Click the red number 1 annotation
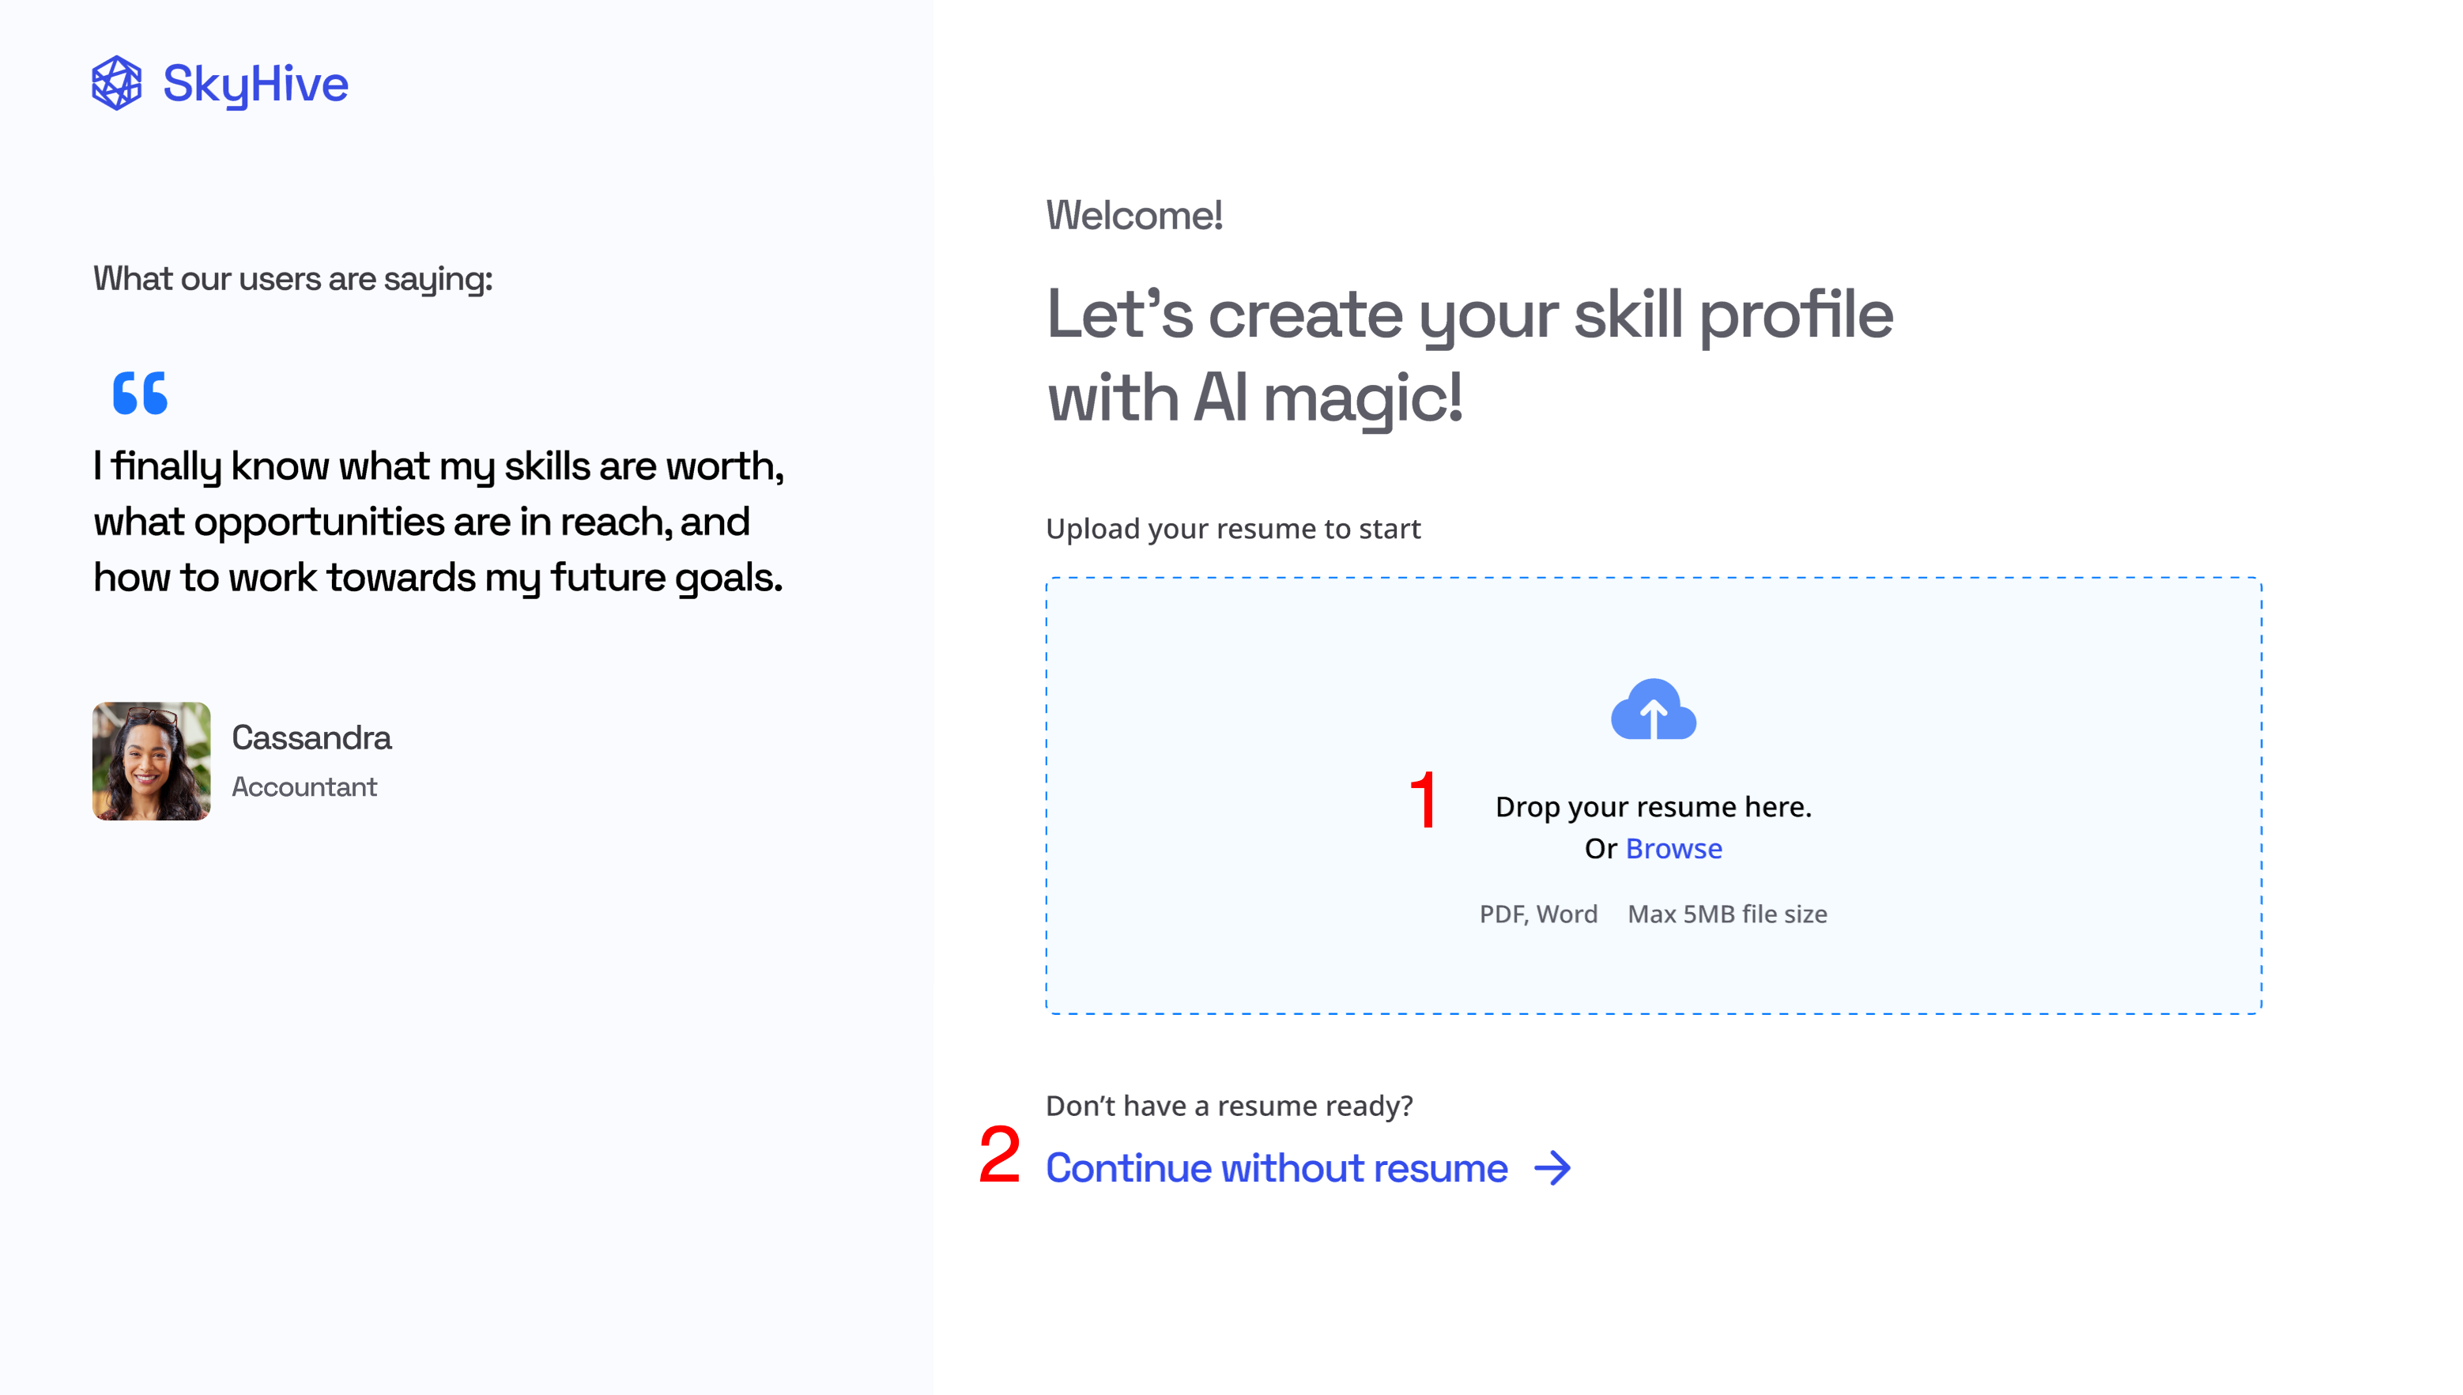This screenshot has width=2463, height=1395. 1424,799
